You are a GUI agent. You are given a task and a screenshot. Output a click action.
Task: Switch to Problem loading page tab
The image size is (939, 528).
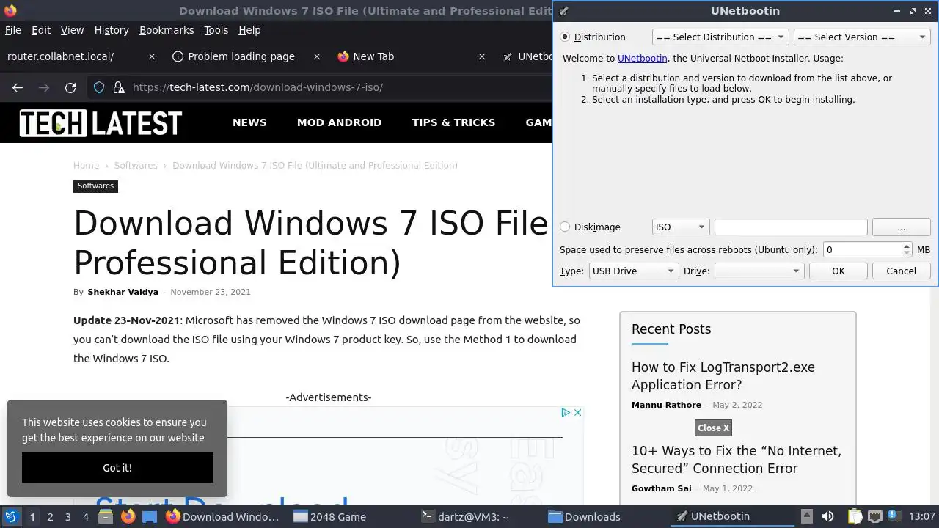tap(246, 56)
